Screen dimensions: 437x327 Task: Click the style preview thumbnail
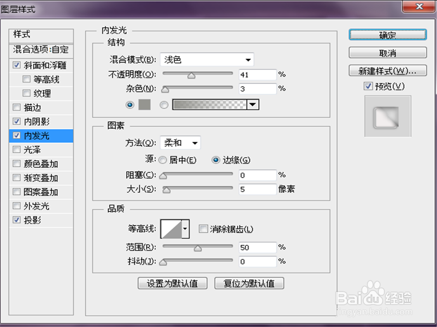pyautogui.click(x=388, y=116)
